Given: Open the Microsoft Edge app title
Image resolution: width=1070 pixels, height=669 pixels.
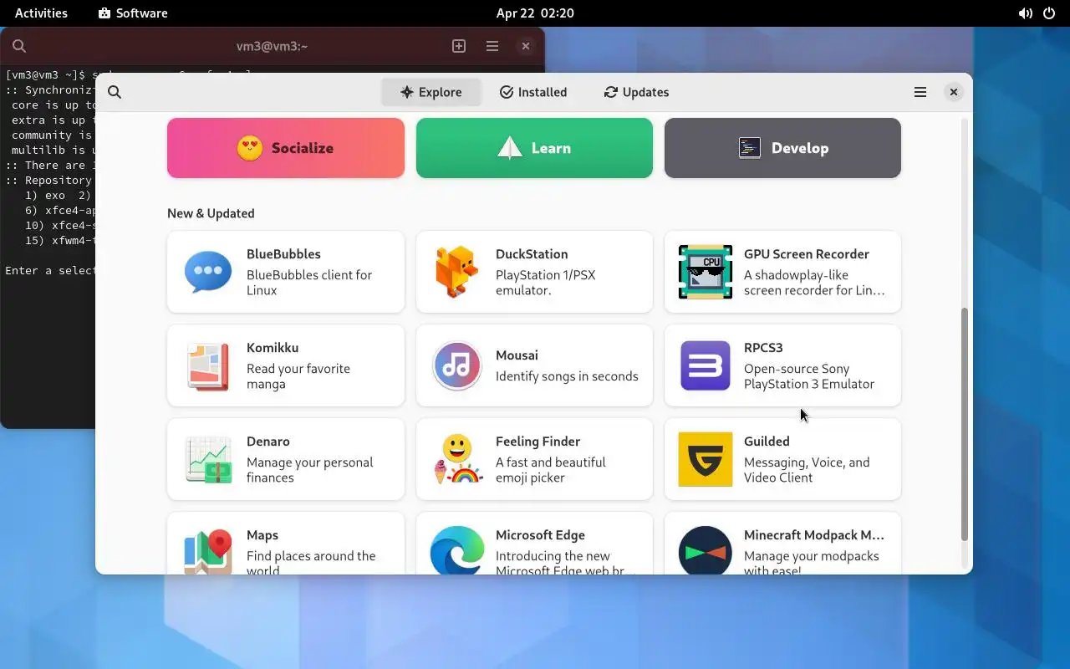Looking at the screenshot, I should coord(540,535).
